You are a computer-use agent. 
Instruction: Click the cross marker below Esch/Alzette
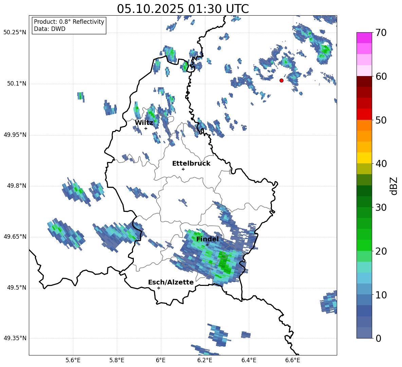click(x=159, y=288)
